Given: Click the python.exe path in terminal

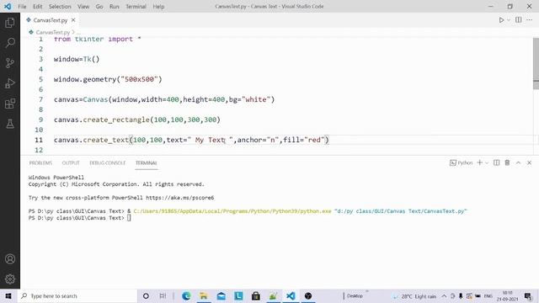Looking at the screenshot, I should (x=232, y=211).
